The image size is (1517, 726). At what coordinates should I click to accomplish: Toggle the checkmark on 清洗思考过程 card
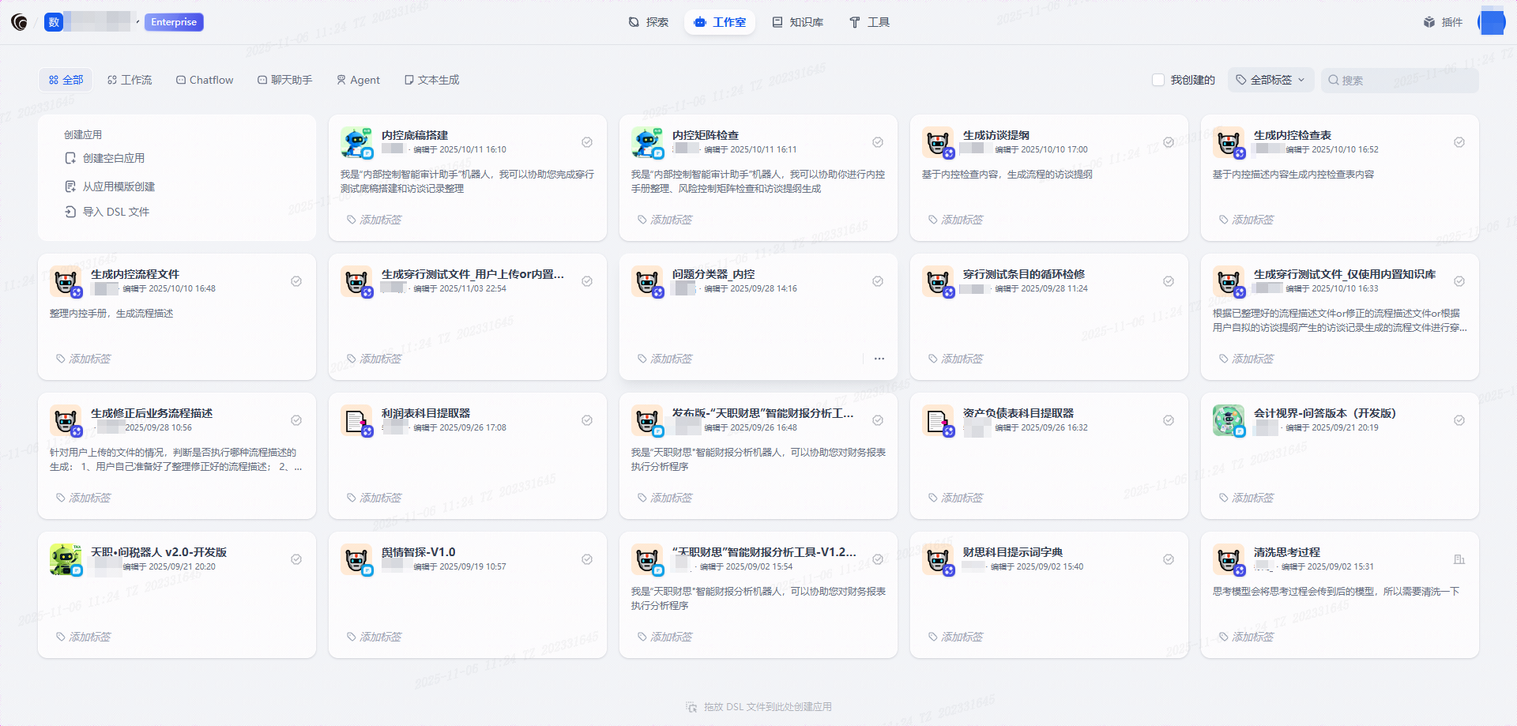click(1459, 559)
